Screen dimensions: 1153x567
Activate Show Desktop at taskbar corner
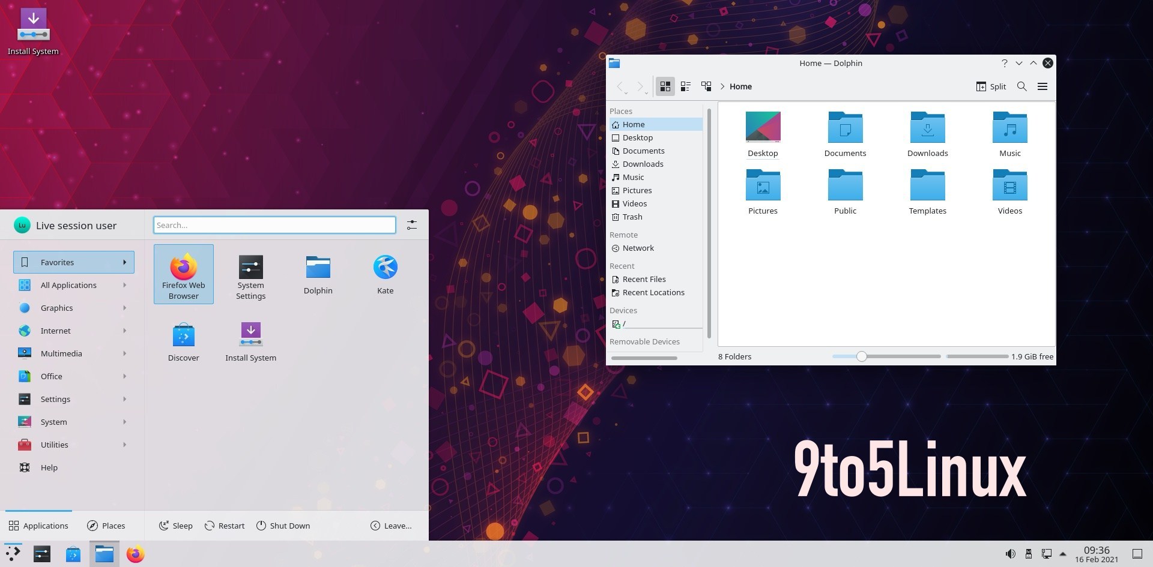pyautogui.click(x=1146, y=554)
